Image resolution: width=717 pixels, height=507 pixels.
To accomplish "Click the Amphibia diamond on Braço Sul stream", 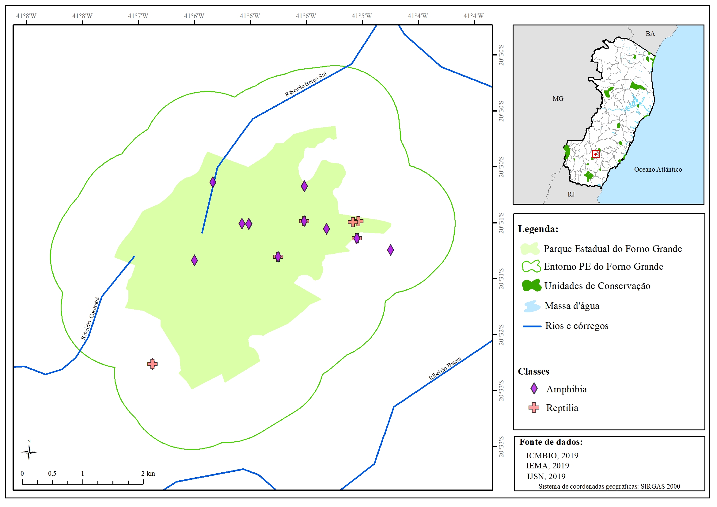I will [213, 182].
